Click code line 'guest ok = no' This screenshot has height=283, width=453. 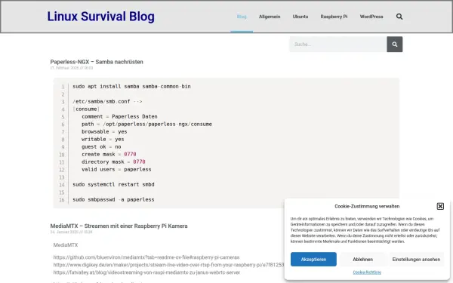point(101,146)
